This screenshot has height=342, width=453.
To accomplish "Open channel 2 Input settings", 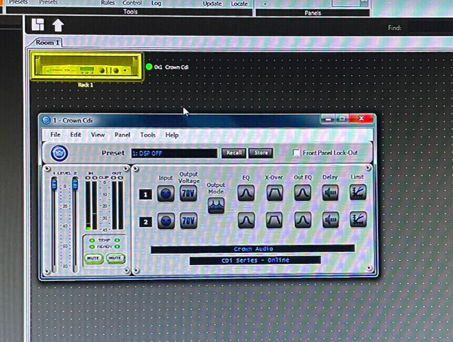I will pos(166,221).
